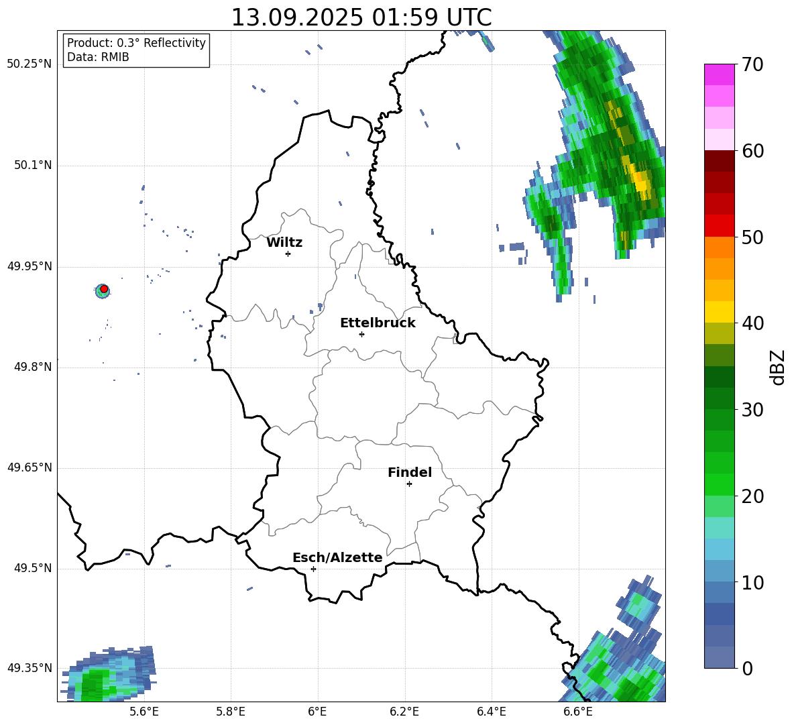Click the 49.95°N latitude label
The image size is (794, 725).
click(x=30, y=266)
